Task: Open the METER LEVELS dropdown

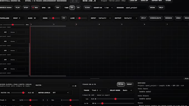Action: click(61, 93)
